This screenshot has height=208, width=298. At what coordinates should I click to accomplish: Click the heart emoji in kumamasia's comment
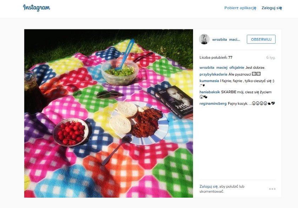[204, 86]
